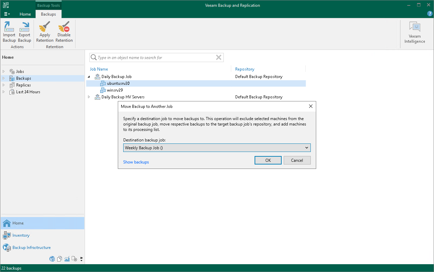
Task: Open the web report globe icon
Action: click(52, 259)
